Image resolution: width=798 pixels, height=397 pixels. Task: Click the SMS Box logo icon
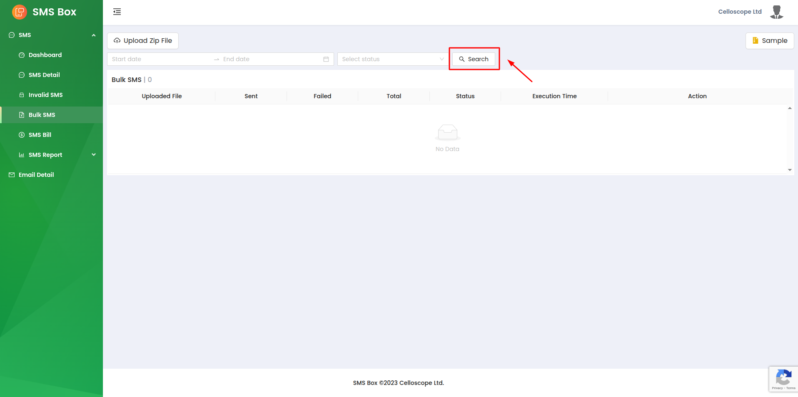19,12
